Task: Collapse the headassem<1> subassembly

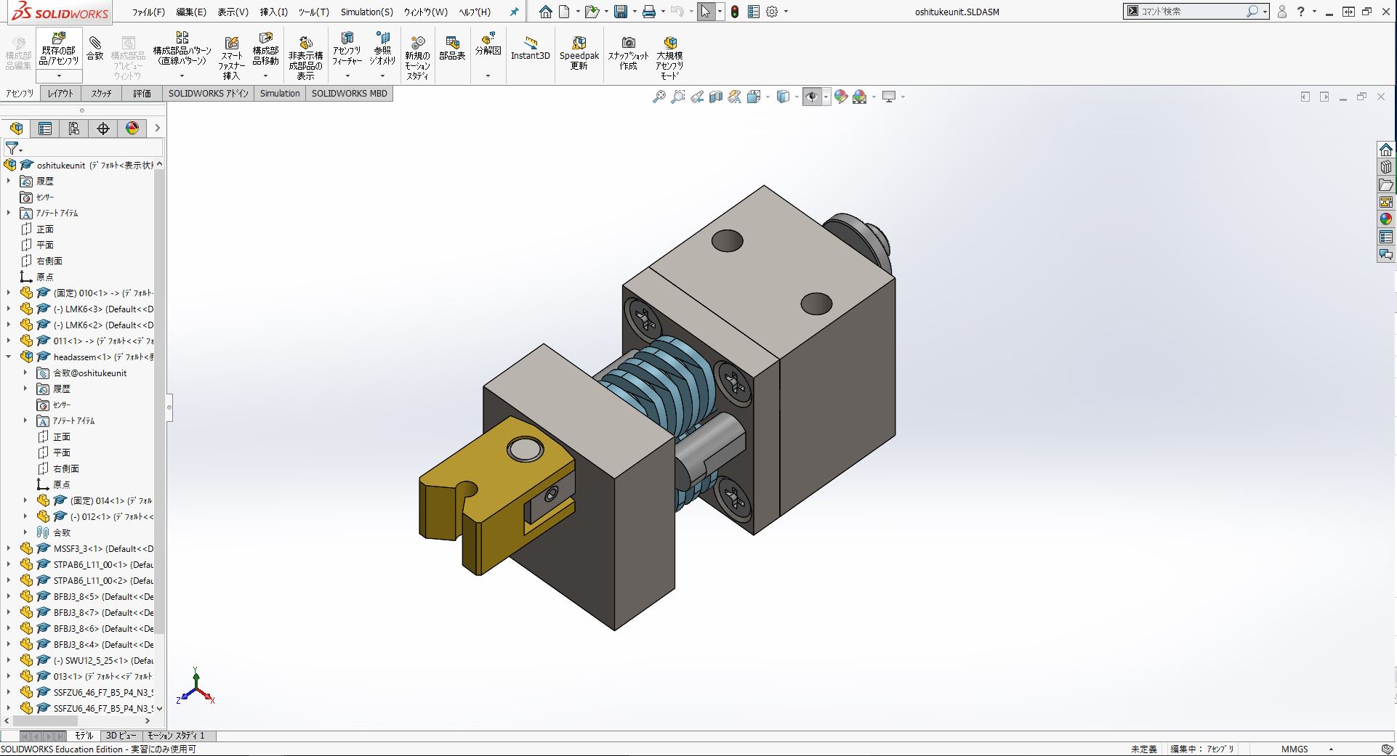Action: [x=9, y=357]
